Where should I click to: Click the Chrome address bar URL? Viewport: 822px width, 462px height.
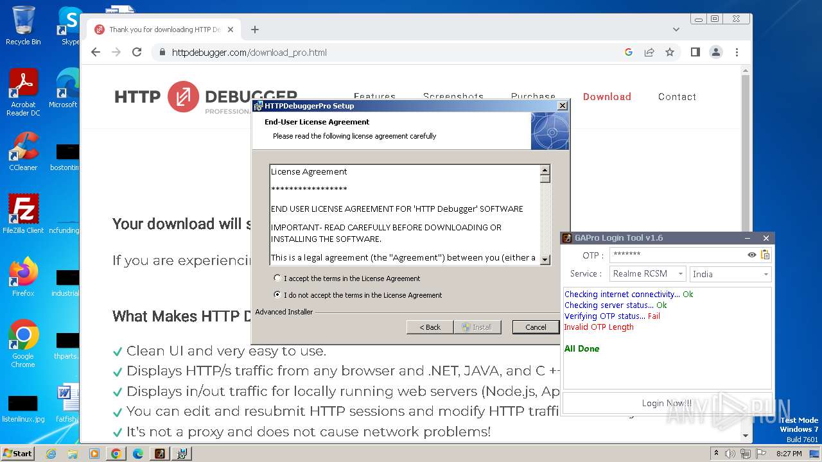[x=249, y=53]
